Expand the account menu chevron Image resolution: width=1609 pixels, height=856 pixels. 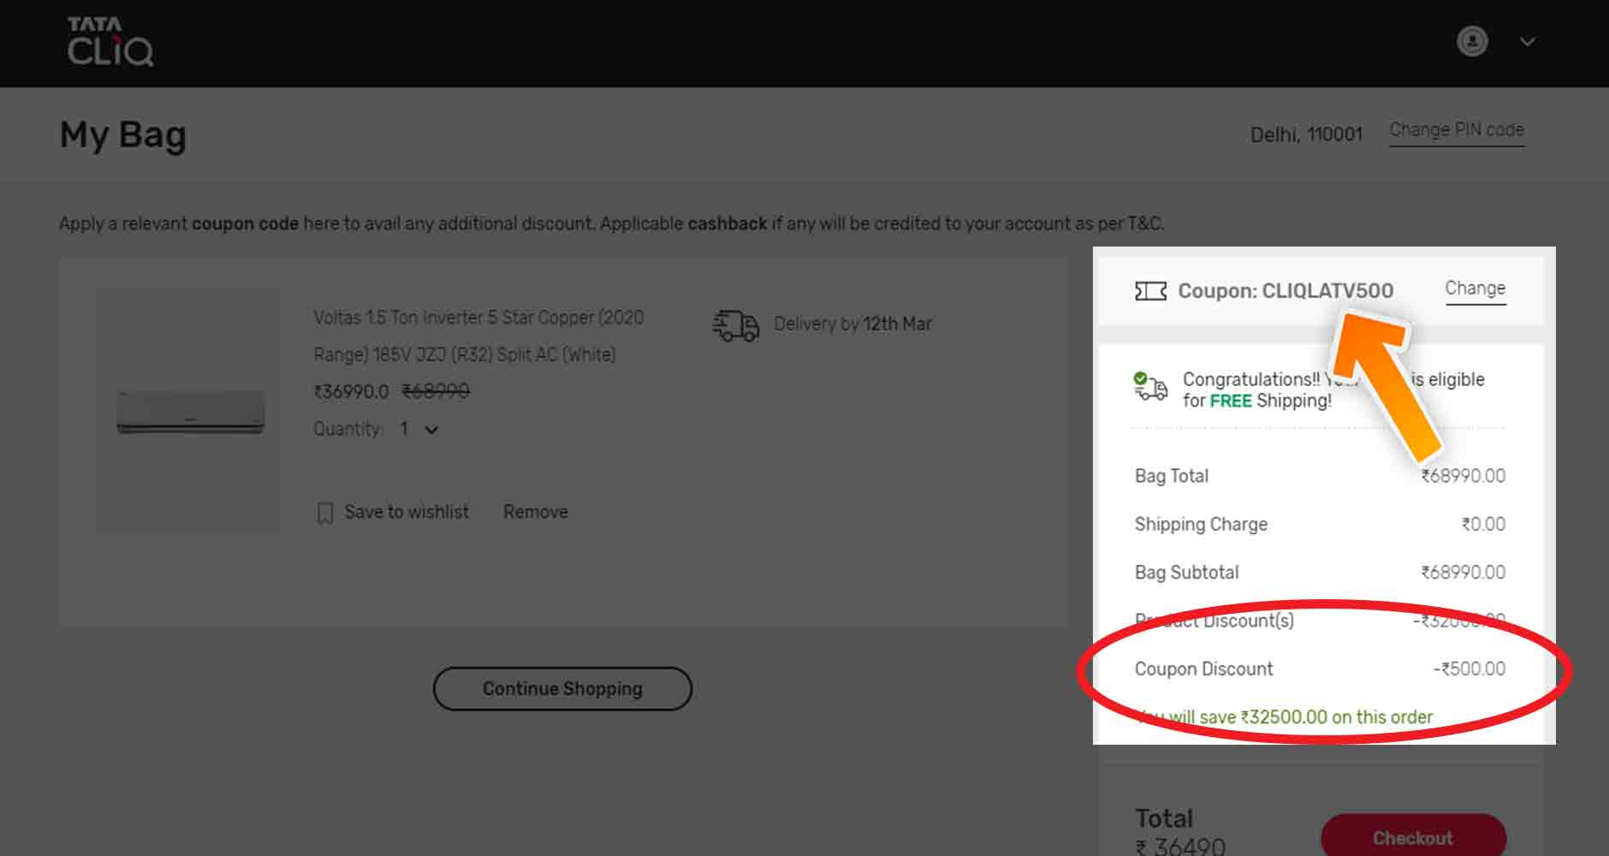(x=1528, y=41)
